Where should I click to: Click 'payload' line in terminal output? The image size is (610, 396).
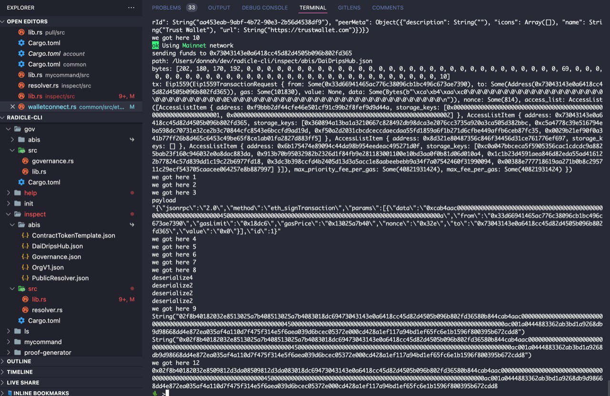pyautogui.click(x=164, y=200)
